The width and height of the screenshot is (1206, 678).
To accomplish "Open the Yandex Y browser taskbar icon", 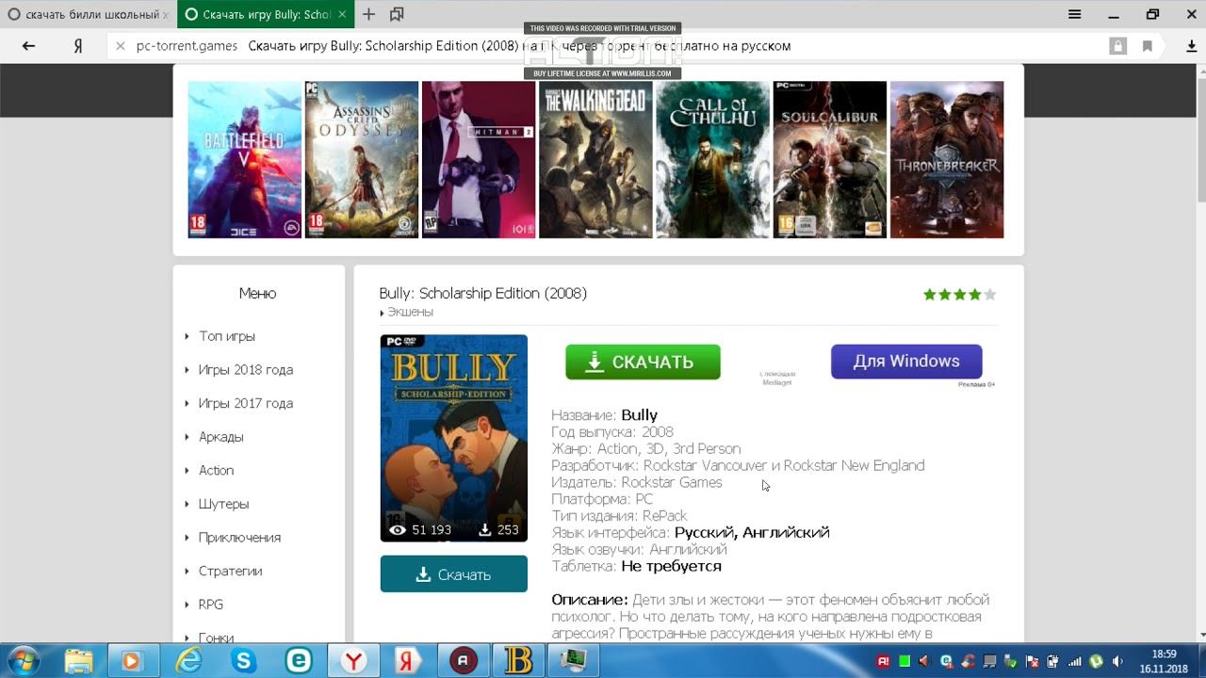I will pos(353,661).
